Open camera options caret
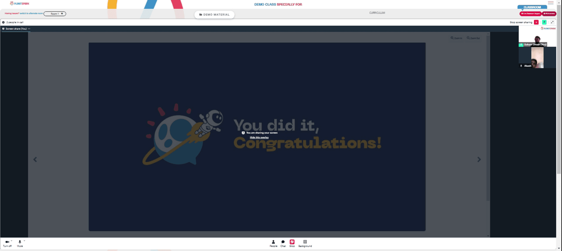 11,241
